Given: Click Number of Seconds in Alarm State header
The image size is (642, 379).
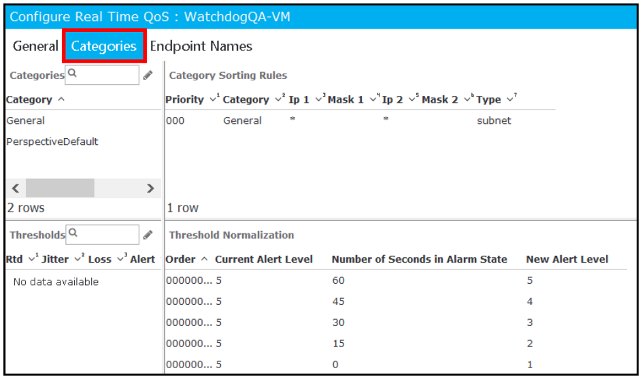Looking at the screenshot, I should [x=419, y=259].
